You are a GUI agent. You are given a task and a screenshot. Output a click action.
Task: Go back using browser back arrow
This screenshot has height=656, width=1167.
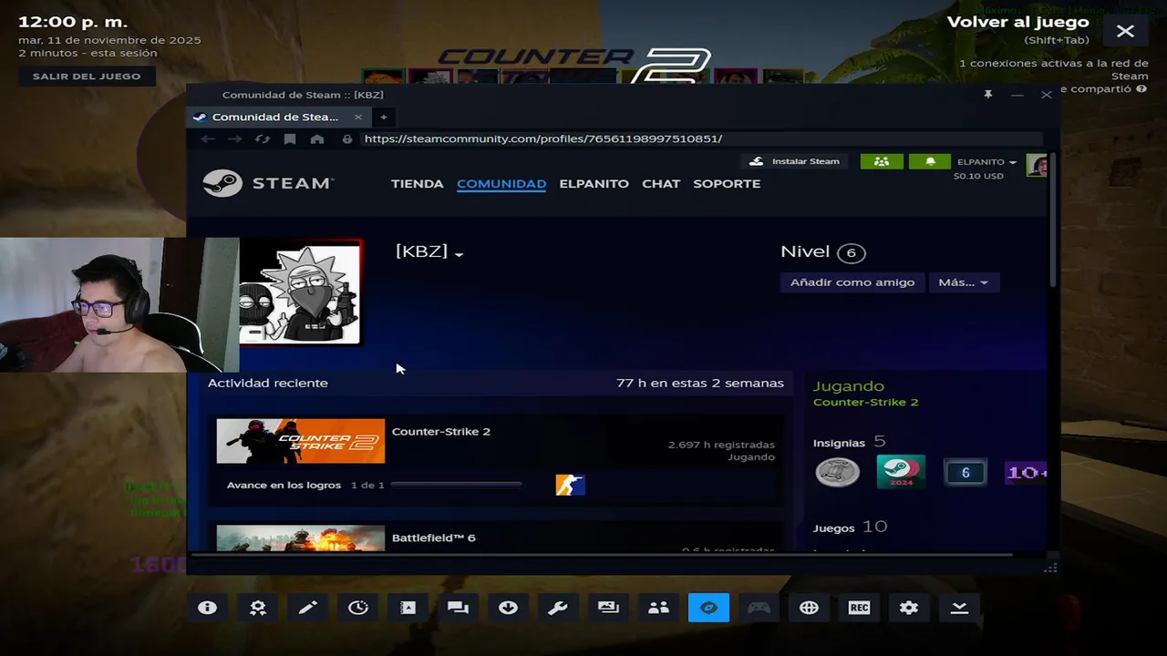pos(208,139)
